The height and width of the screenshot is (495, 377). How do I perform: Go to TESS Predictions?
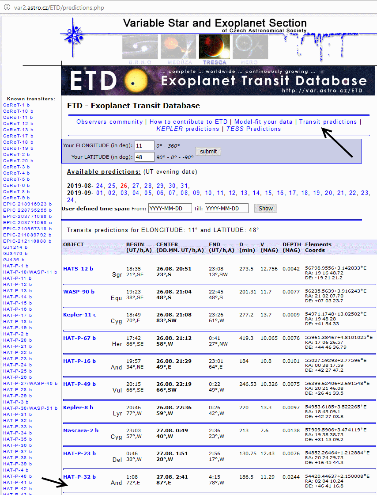[253, 129]
